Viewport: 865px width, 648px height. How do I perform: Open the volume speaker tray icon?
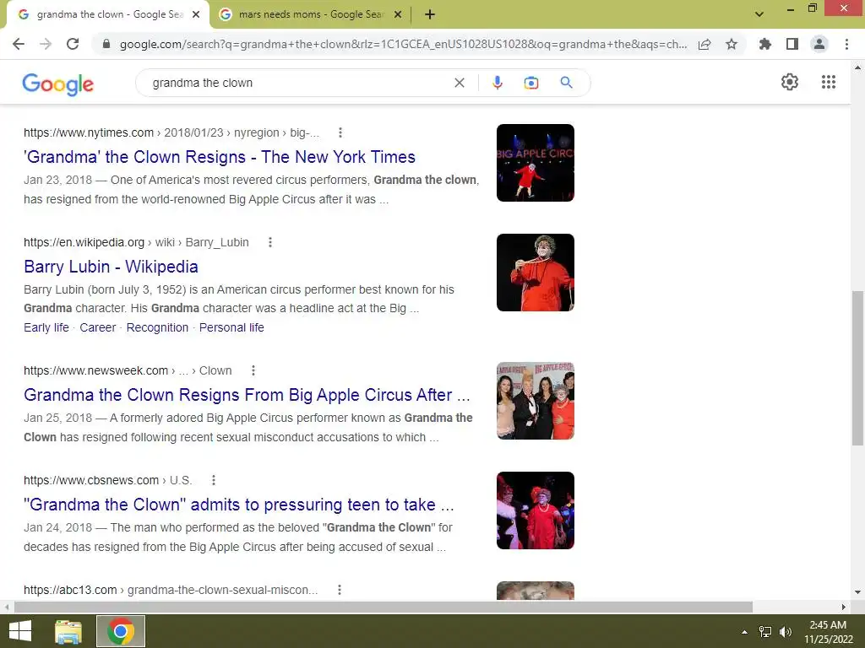785,632
